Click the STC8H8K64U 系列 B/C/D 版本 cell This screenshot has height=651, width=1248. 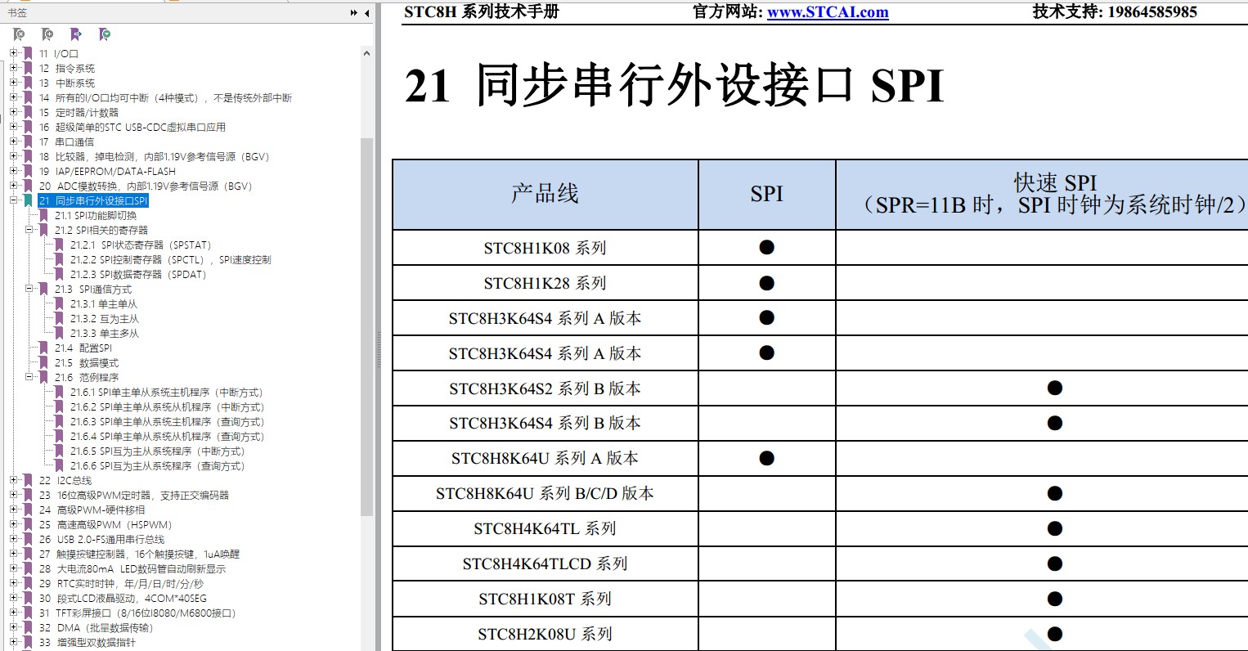point(545,493)
